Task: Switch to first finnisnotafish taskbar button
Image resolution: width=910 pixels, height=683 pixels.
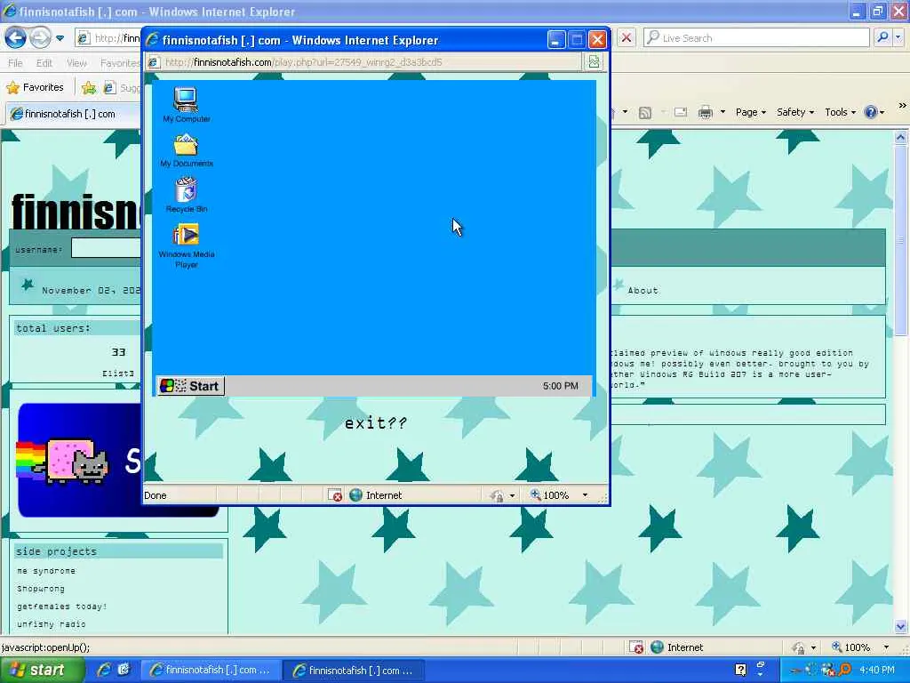Action: [210, 671]
